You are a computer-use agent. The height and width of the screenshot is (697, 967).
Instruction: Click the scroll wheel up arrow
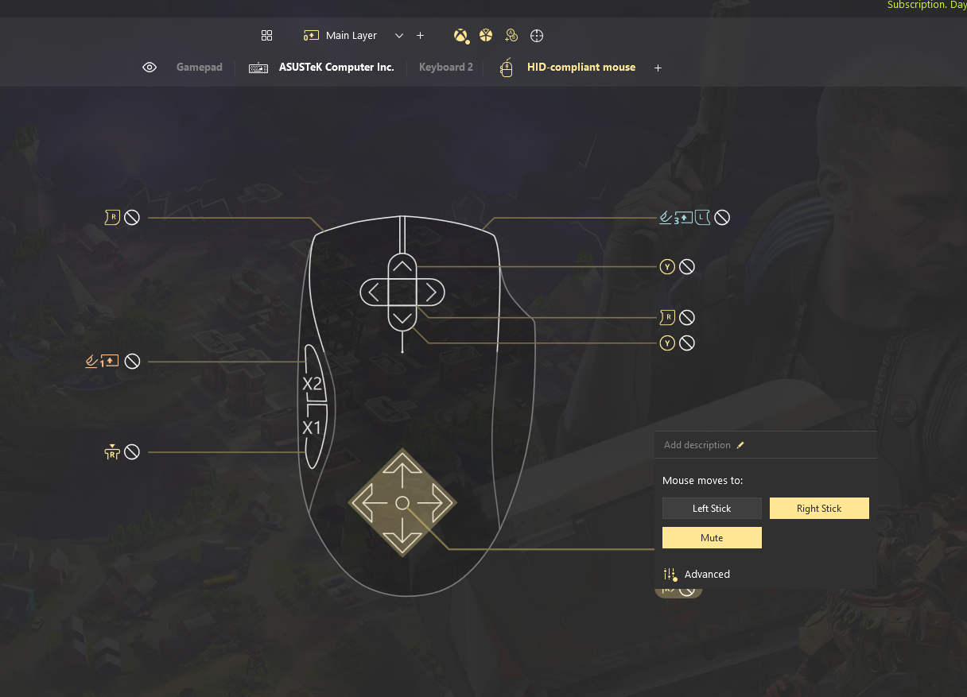402,267
